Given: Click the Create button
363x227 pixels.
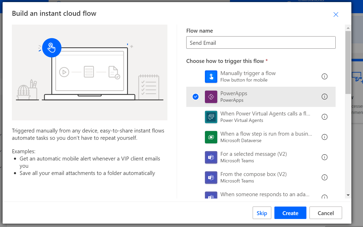Looking at the screenshot, I should coord(290,213).
